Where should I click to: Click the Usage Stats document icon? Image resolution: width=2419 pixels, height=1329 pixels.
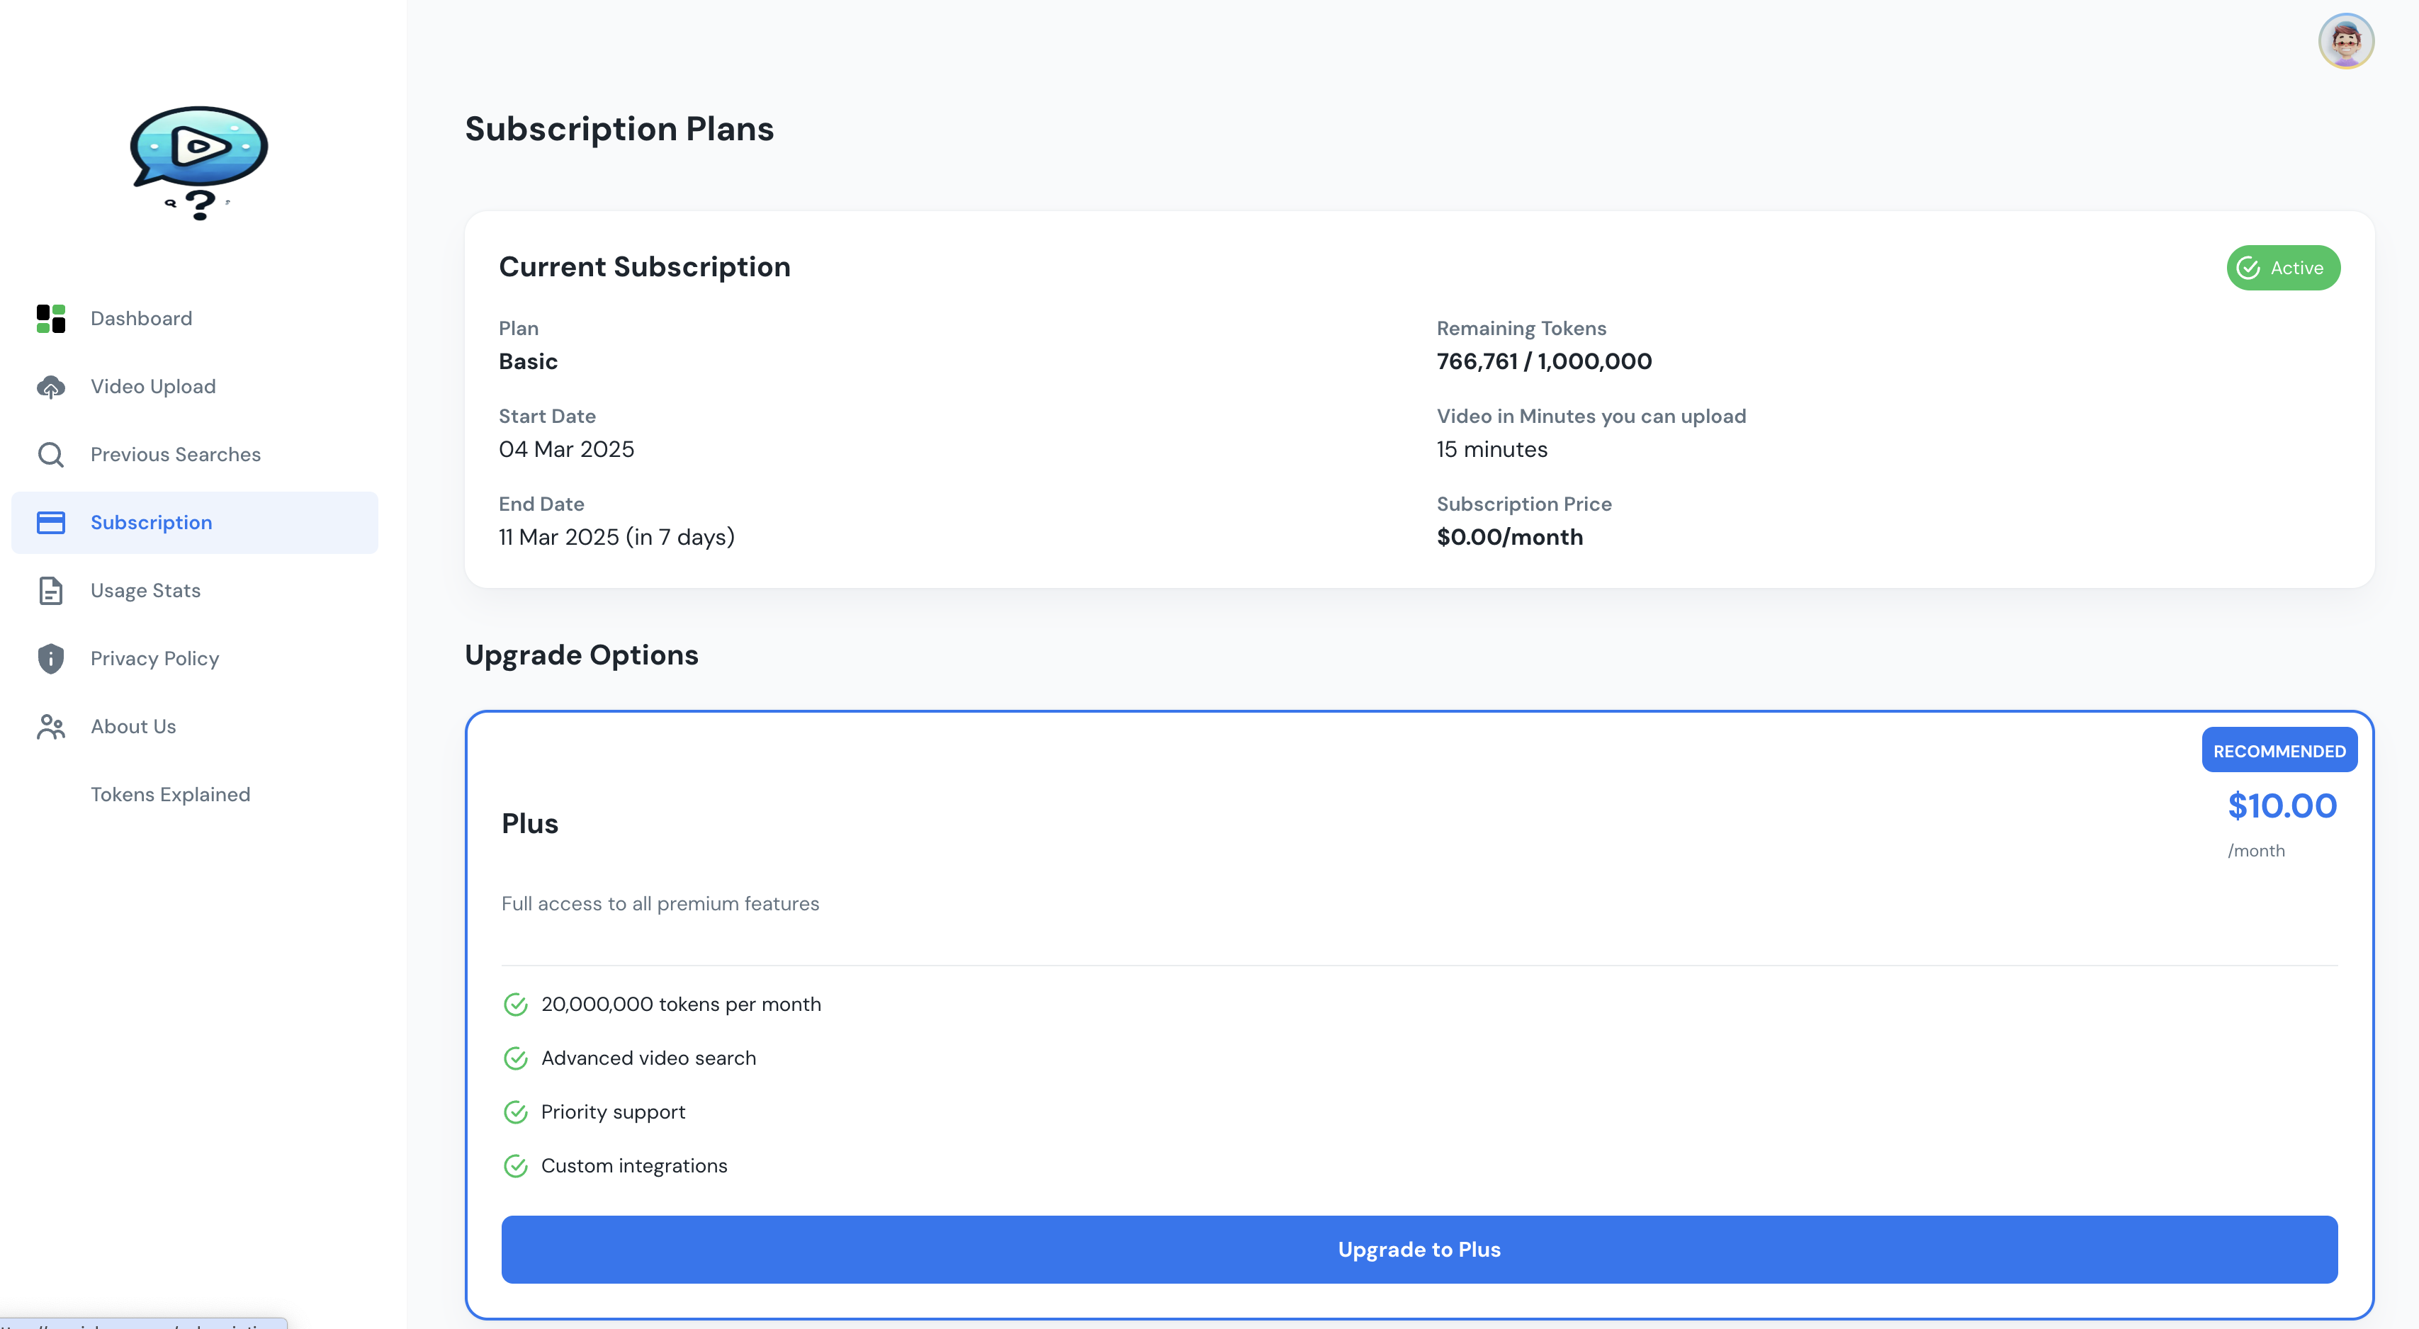click(x=51, y=590)
